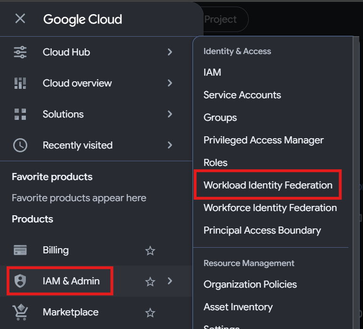Click the Products section heading

click(x=32, y=219)
